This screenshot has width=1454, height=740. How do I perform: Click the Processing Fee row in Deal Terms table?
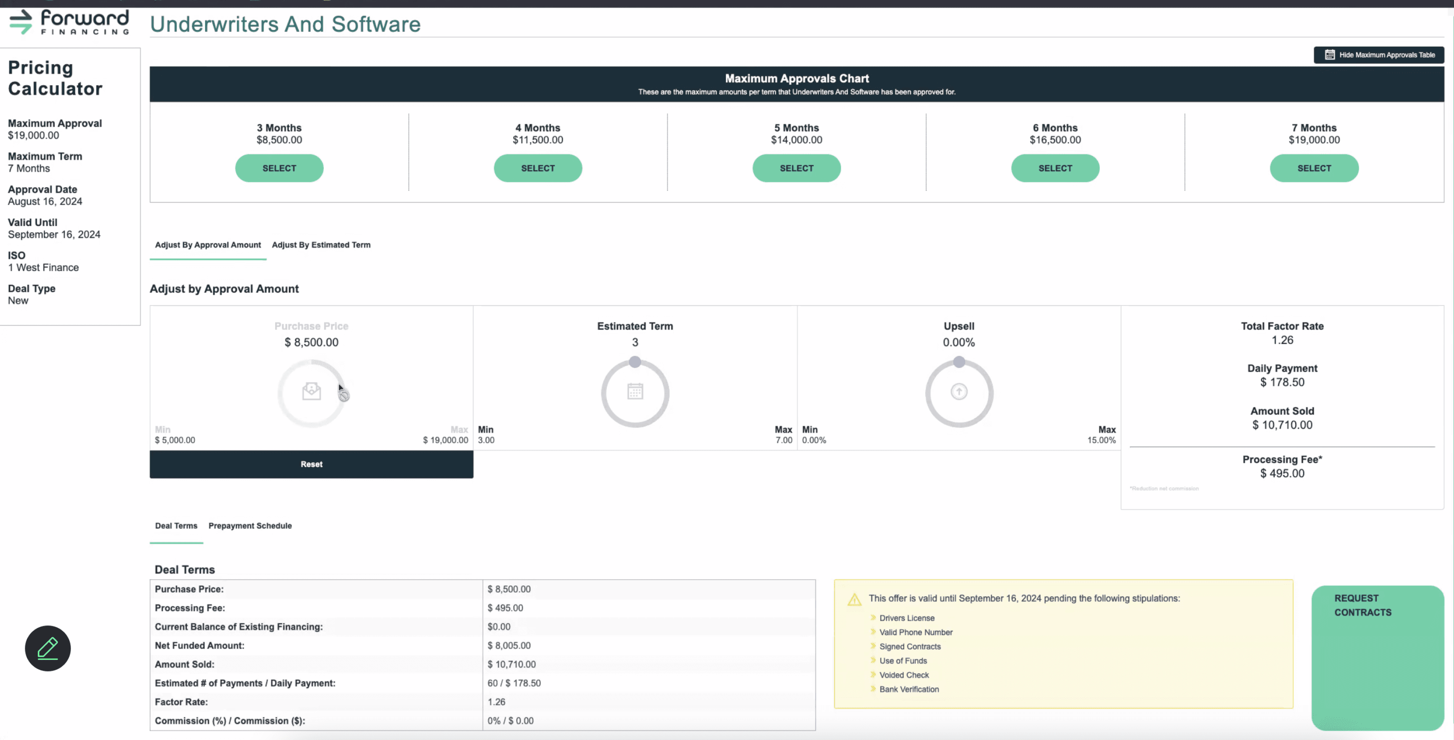[483, 608]
